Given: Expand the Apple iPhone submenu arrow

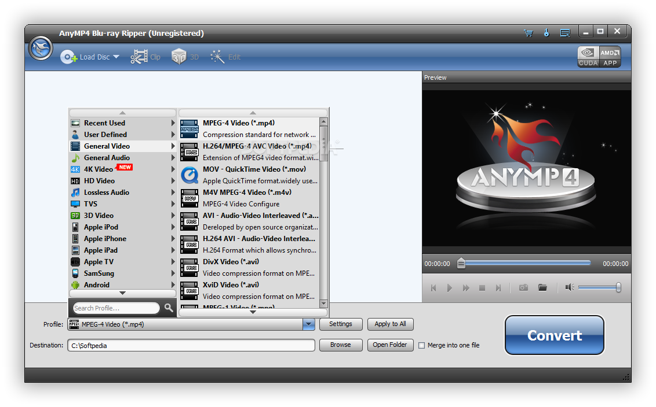Looking at the screenshot, I should tap(173, 239).
